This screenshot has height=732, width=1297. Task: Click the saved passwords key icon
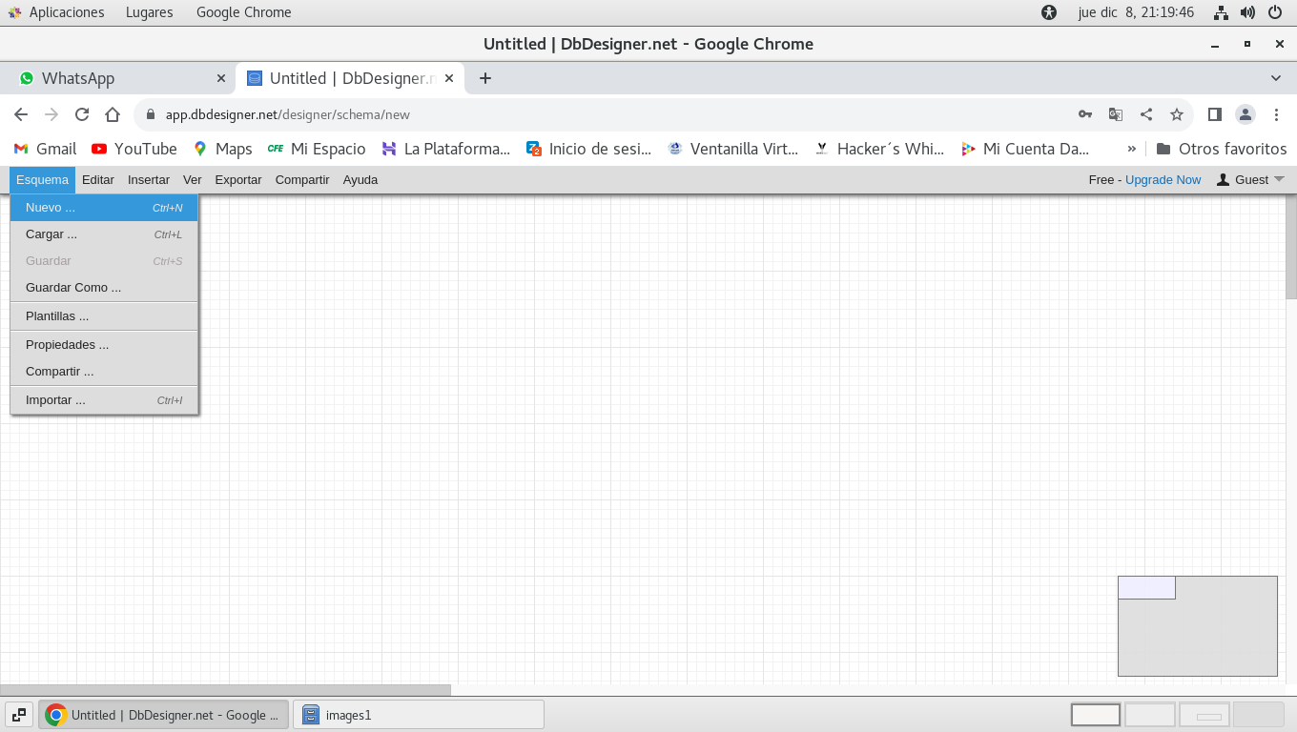pos(1085,114)
